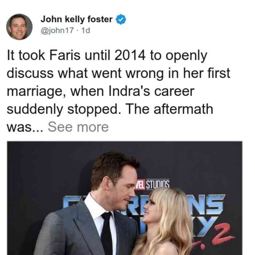Open John kelly foster's profile picture
255x255 pixels.
19,27
